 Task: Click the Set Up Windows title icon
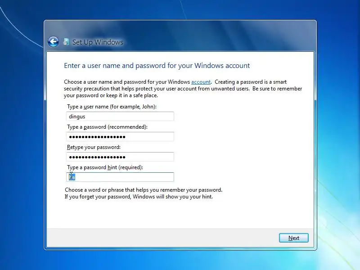click(66, 42)
